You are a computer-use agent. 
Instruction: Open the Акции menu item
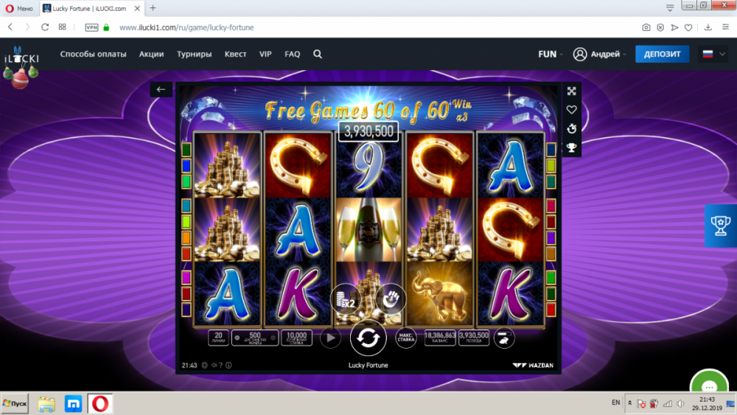coord(151,54)
